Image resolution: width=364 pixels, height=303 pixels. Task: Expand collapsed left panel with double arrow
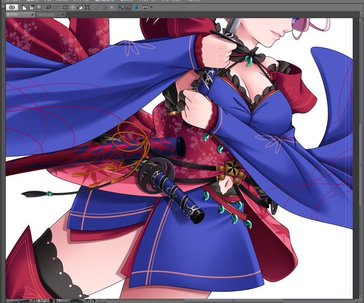coord(3,7)
